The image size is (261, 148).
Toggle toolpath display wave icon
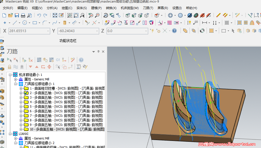coord(16,67)
